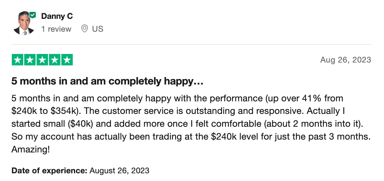Click the fifth green rating star

67,60
